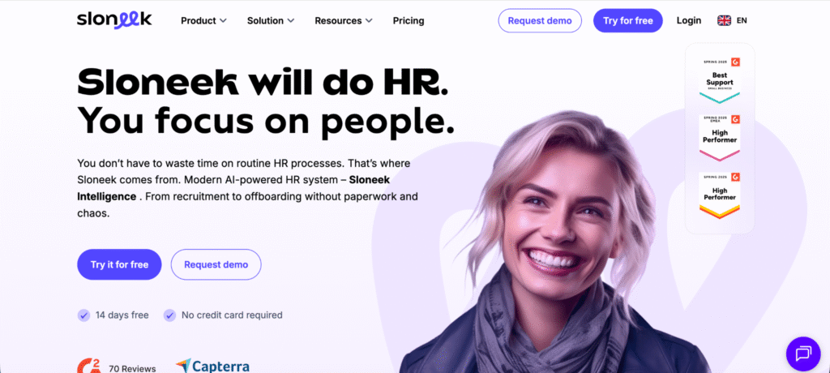The width and height of the screenshot is (830, 373).
Task: Click the 14 days free checkmark
Action: click(x=83, y=315)
